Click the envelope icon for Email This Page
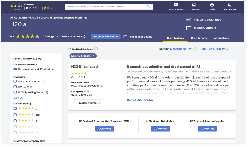 pyautogui.click(x=204, y=49)
